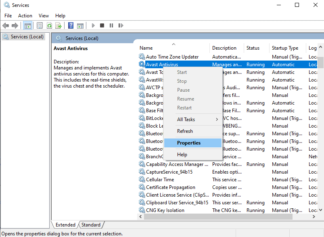This screenshot has height=237, width=324.
Task: Click the Export List toolbar icon
Action: point(59,26)
